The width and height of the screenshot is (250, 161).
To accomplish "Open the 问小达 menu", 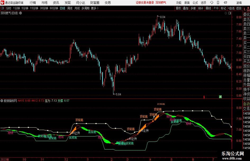I will point(80,3).
